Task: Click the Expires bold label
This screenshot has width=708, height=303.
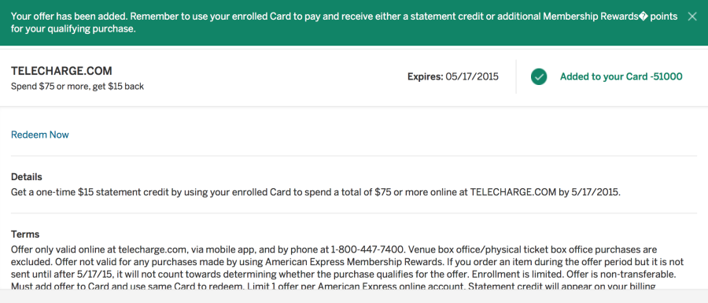Action: (425, 77)
